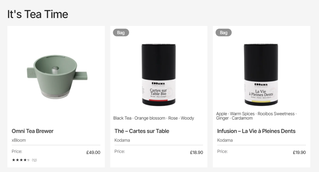Click Kodama brand under Cartes sur Table
The image size is (319, 172).
click(x=122, y=140)
